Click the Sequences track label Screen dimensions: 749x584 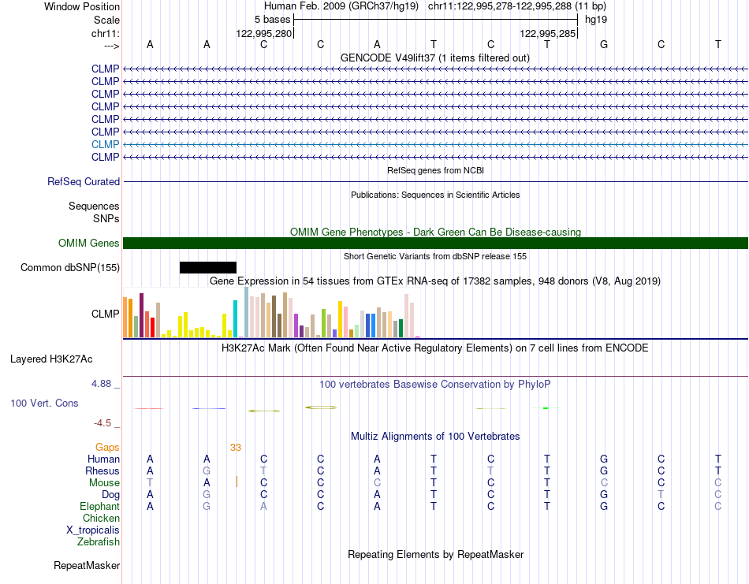94,206
